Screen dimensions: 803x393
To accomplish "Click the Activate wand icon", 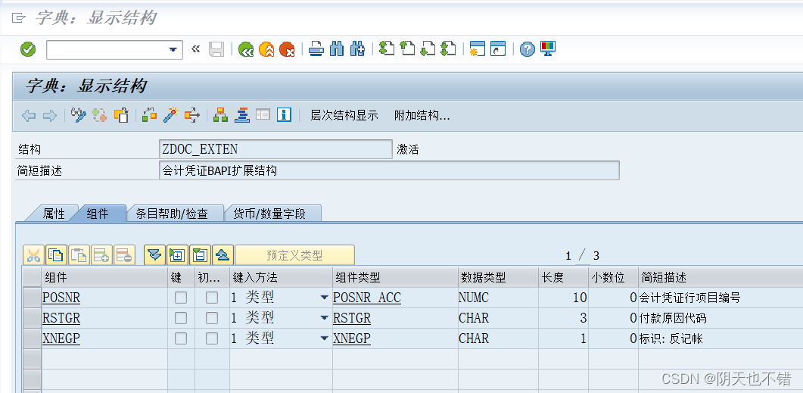I will pyautogui.click(x=170, y=115).
